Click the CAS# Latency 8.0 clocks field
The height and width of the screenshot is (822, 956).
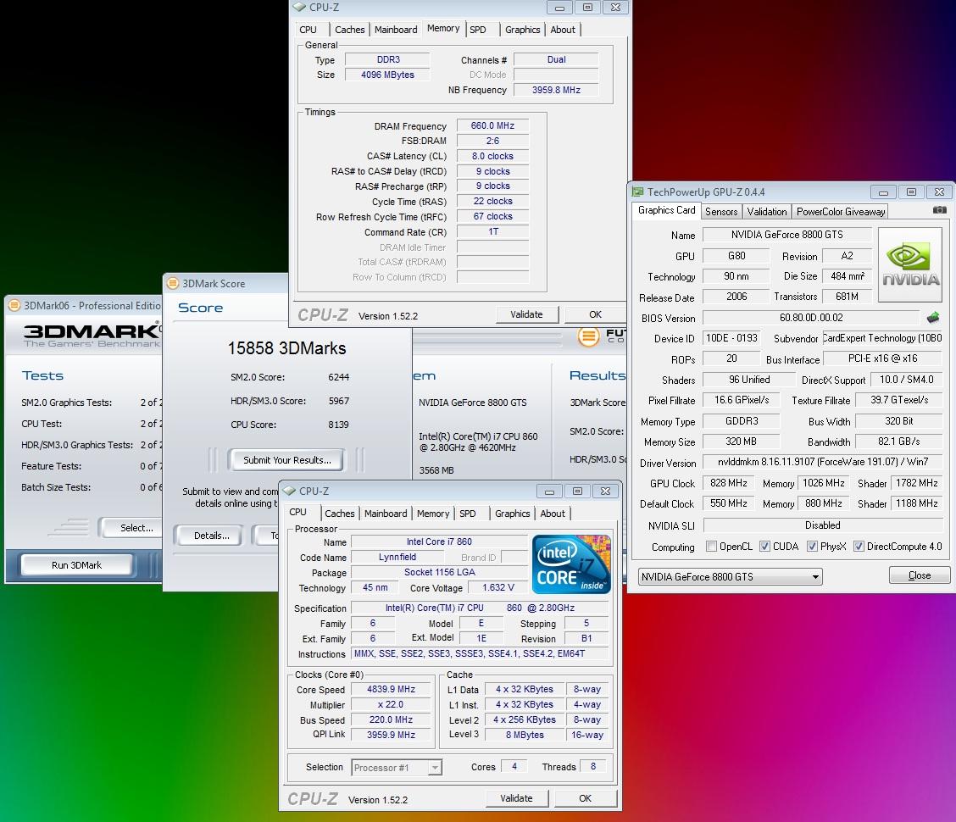pyautogui.click(x=492, y=156)
